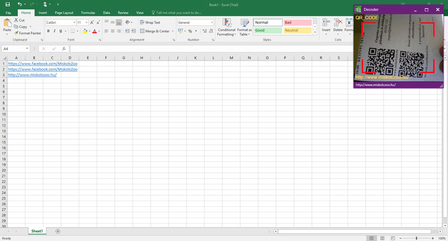Image resolution: width=448 pixels, height=241 pixels.
Task: Click Merge & Center button
Action: pyautogui.click(x=155, y=31)
